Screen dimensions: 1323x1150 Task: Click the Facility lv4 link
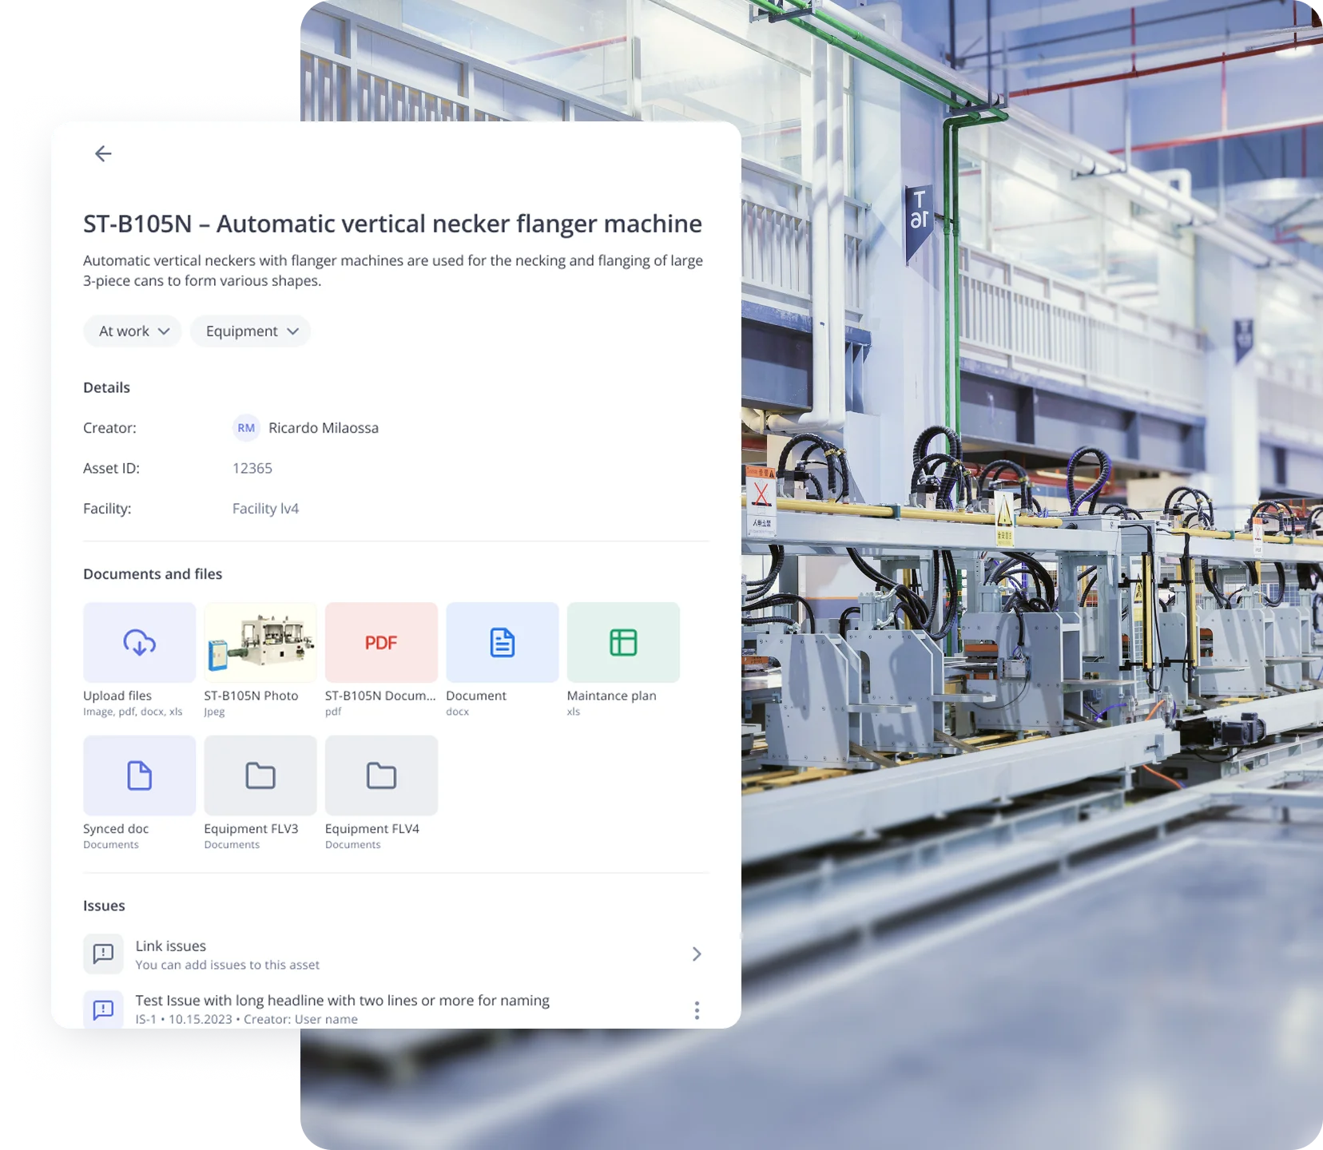(265, 509)
